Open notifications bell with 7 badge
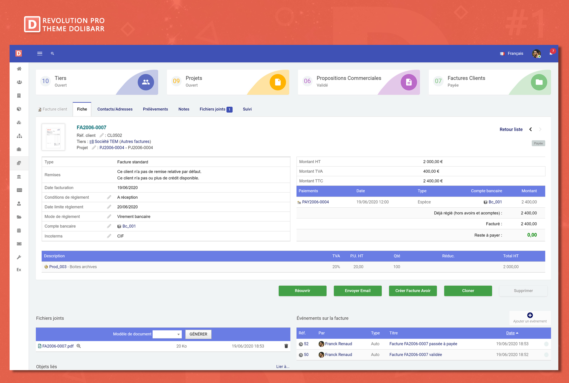This screenshot has height=383, width=569. (x=551, y=53)
